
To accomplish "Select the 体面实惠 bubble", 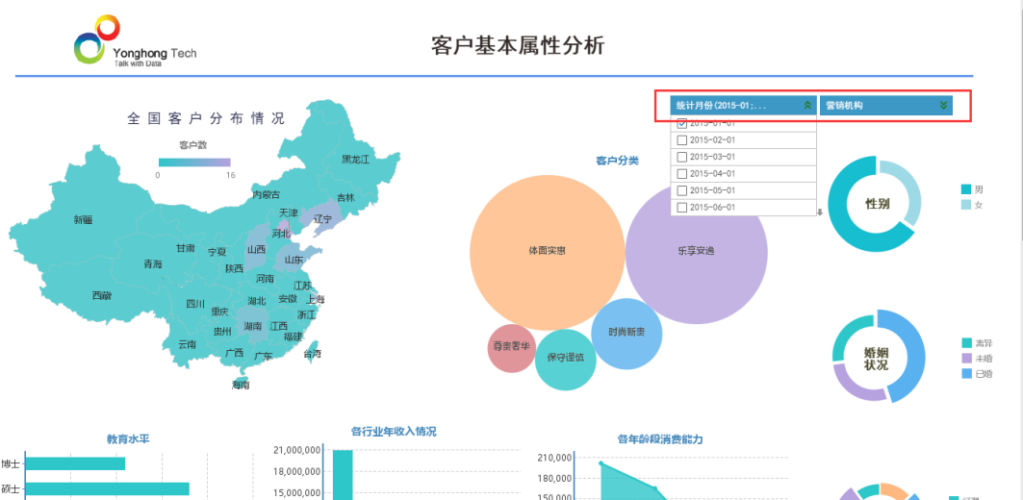I will 548,252.
